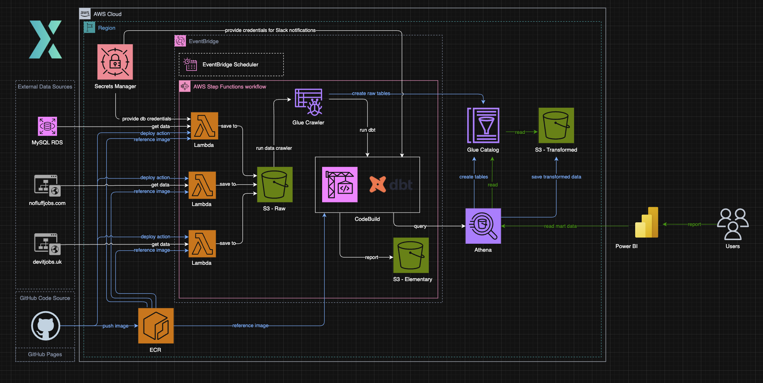
Task: Click the S3 - Transformed bucket icon
Action: pos(556,125)
